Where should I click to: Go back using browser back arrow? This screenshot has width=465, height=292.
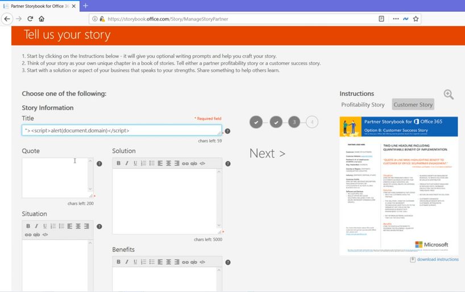click(7, 19)
